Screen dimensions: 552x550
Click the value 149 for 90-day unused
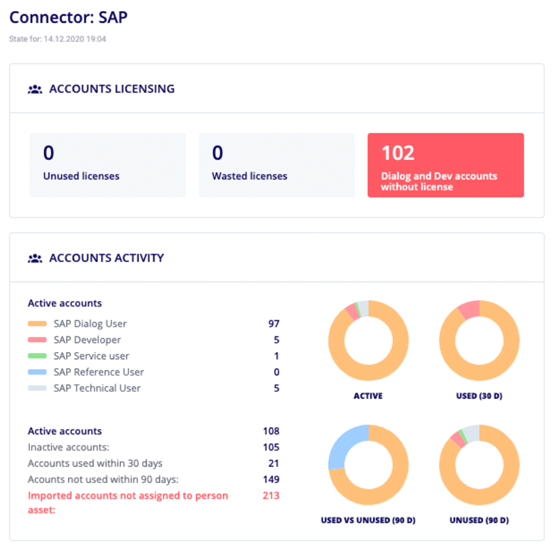tap(271, 480)
